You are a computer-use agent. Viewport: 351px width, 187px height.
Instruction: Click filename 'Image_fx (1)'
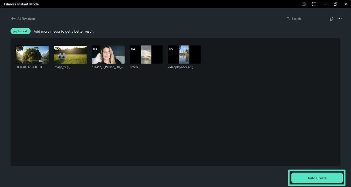click(x=62, y=67)
